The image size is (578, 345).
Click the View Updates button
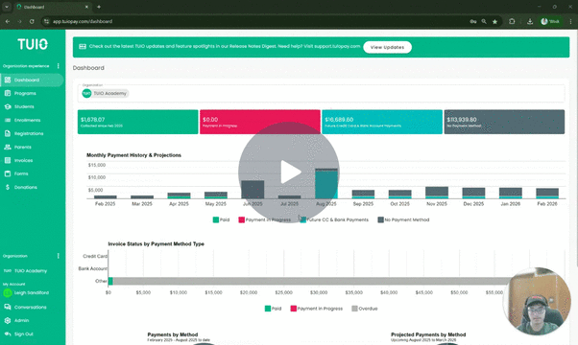pyautogui.click(x=388, y=47)
